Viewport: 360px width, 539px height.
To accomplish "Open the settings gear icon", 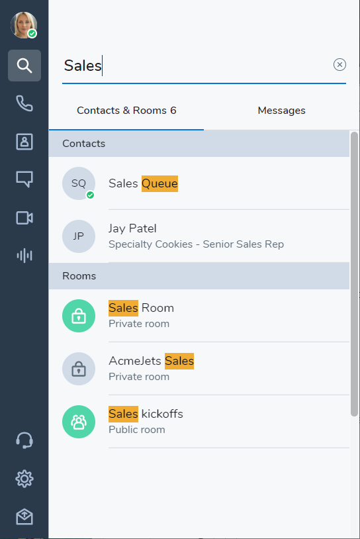I will point(24,479).
